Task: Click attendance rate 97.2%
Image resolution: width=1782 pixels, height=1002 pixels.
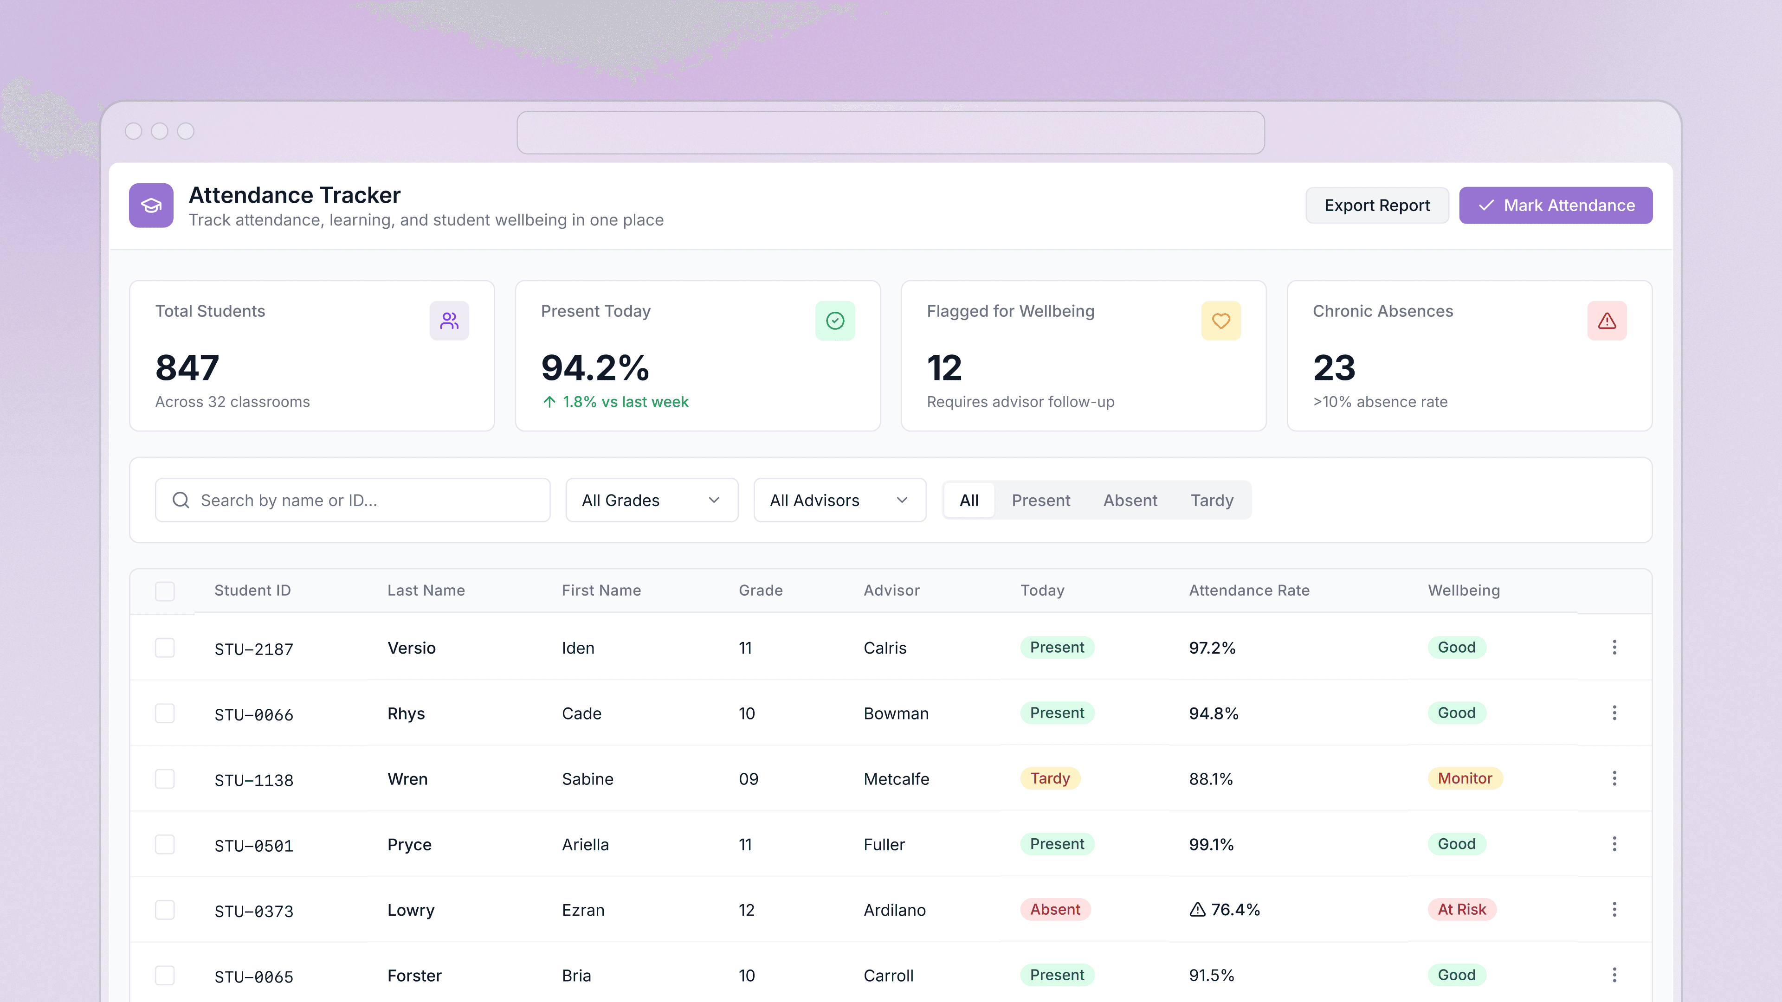Action: 1212,648
